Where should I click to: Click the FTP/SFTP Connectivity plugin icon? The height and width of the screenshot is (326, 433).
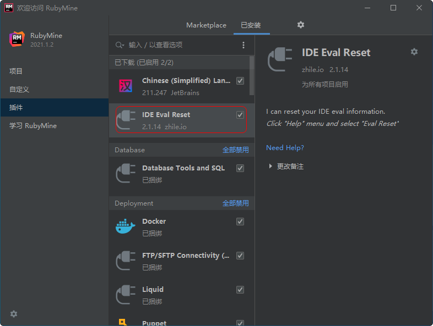[126, 261]
